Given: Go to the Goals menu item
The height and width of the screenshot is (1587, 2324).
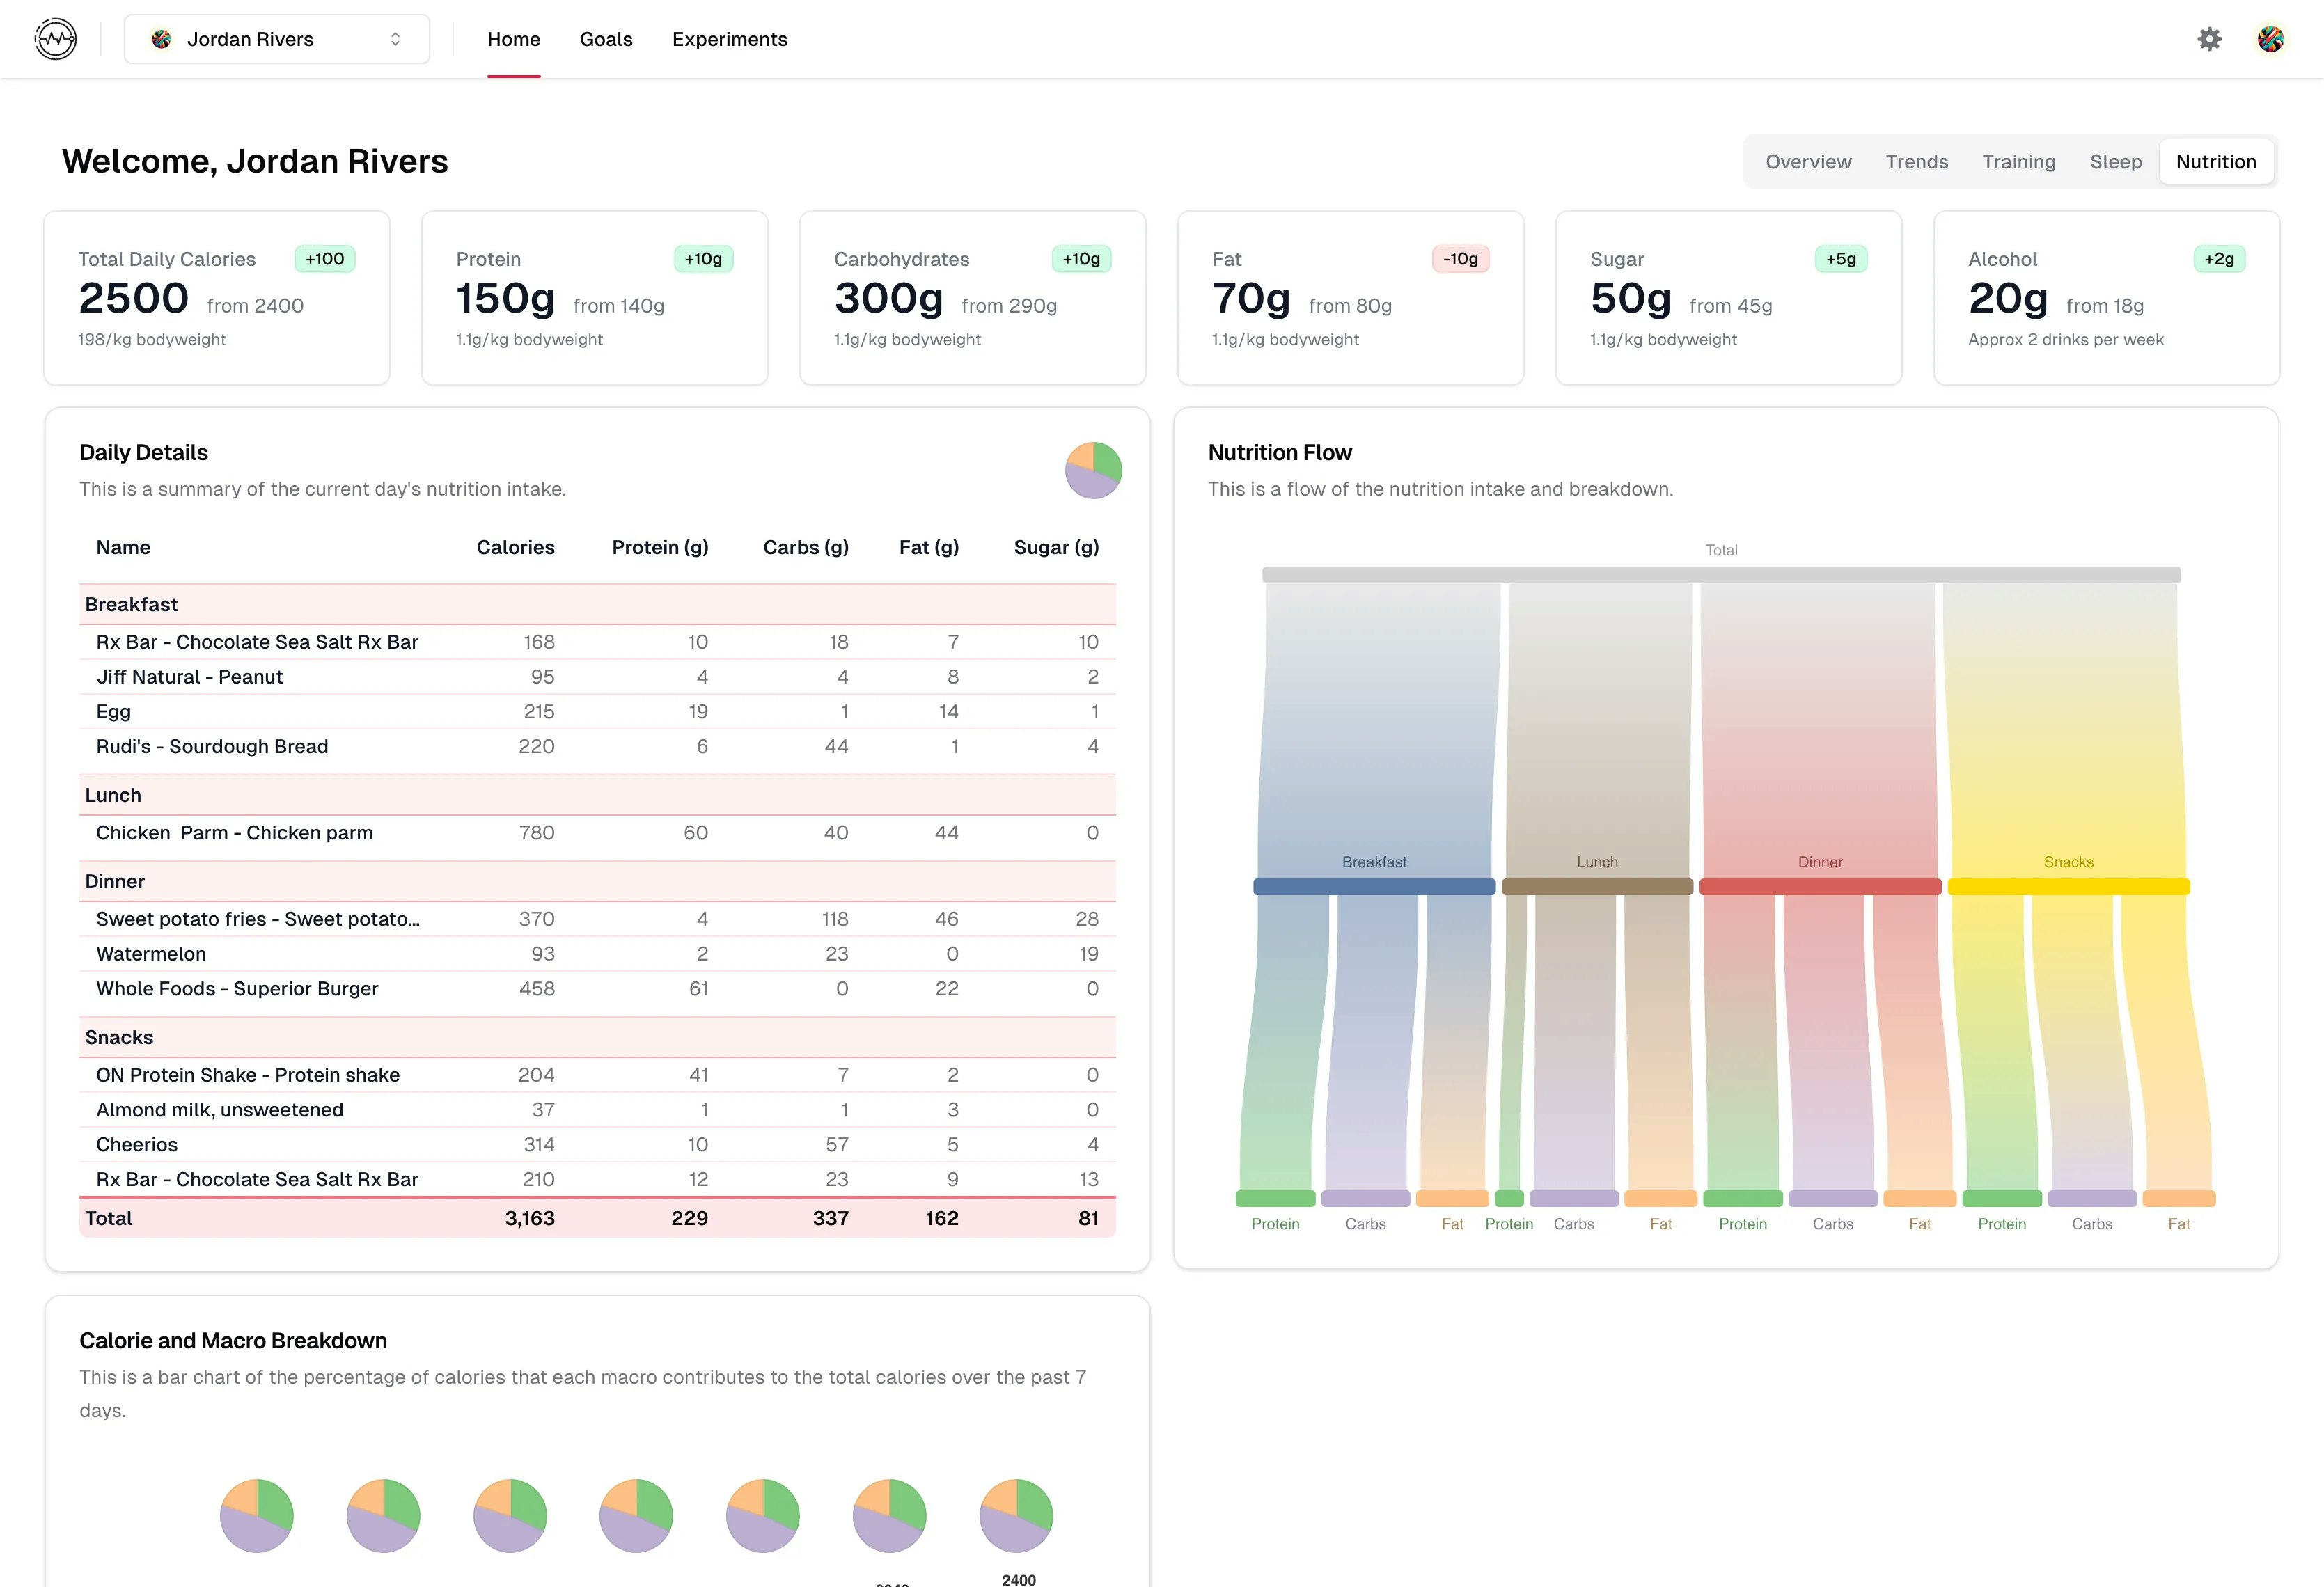Looking at the screenshot, I should [606, 39].
